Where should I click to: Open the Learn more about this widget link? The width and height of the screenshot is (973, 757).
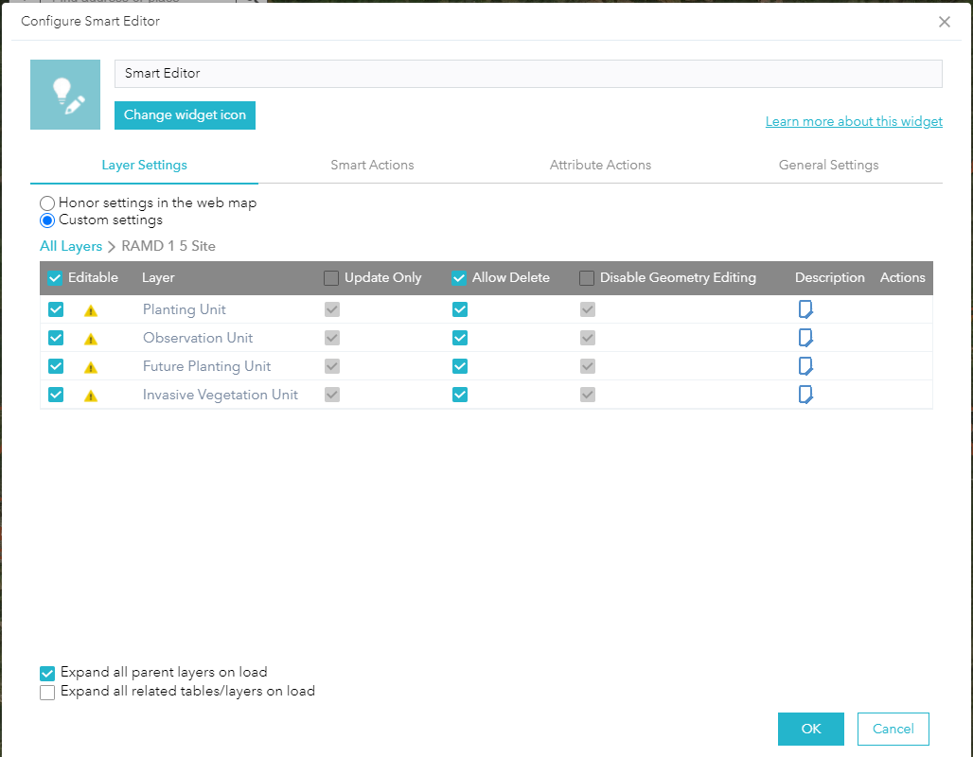pyautogui.click(x=854, y=121)
